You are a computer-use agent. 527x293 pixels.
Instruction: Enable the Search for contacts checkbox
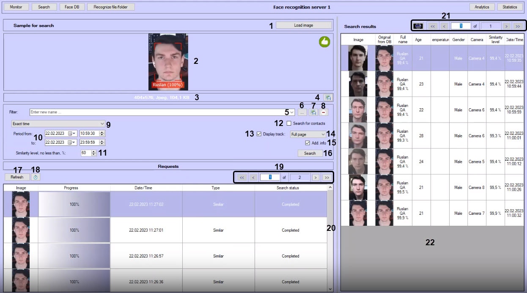point(289,123)
